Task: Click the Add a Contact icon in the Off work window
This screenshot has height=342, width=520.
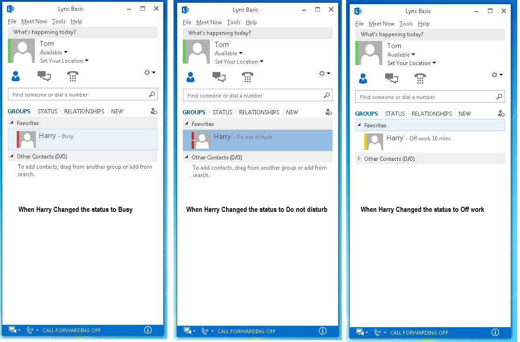Action: (x=501, y=113)
